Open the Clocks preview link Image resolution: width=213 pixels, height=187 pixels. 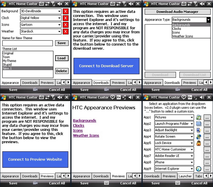[79, 126]
